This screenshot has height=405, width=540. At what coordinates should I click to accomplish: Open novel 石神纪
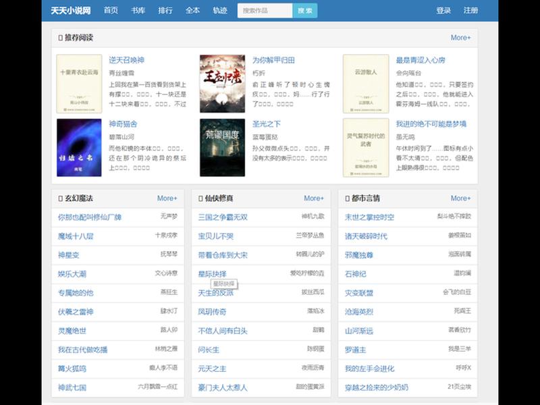pos(356,274)
